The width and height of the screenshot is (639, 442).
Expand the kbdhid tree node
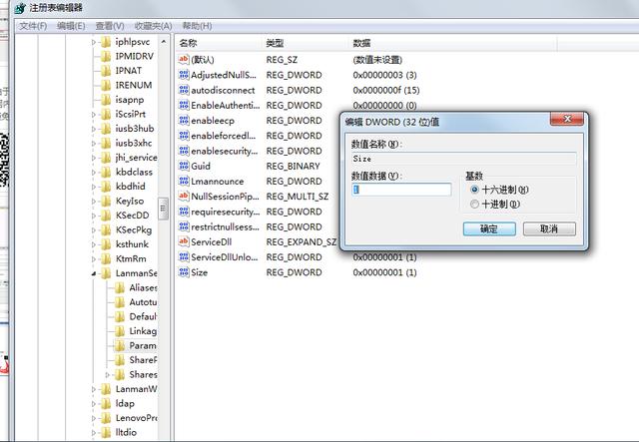(x=94, y=187)
